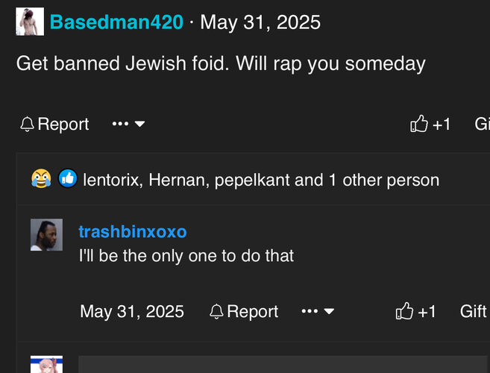Click the blue thumbs-up Like reaction icon

pos(67,179)
